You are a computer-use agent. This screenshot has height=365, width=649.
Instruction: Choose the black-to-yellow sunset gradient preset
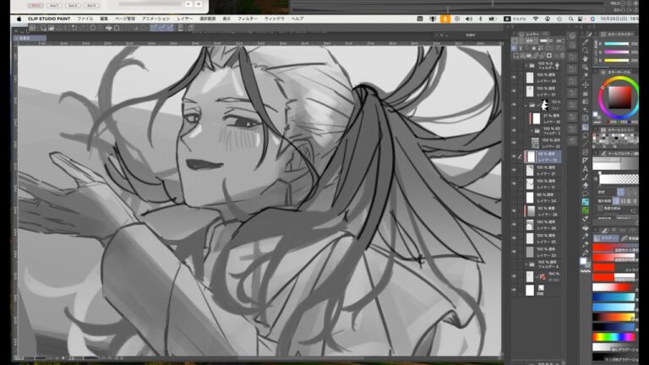coord(614,317)
